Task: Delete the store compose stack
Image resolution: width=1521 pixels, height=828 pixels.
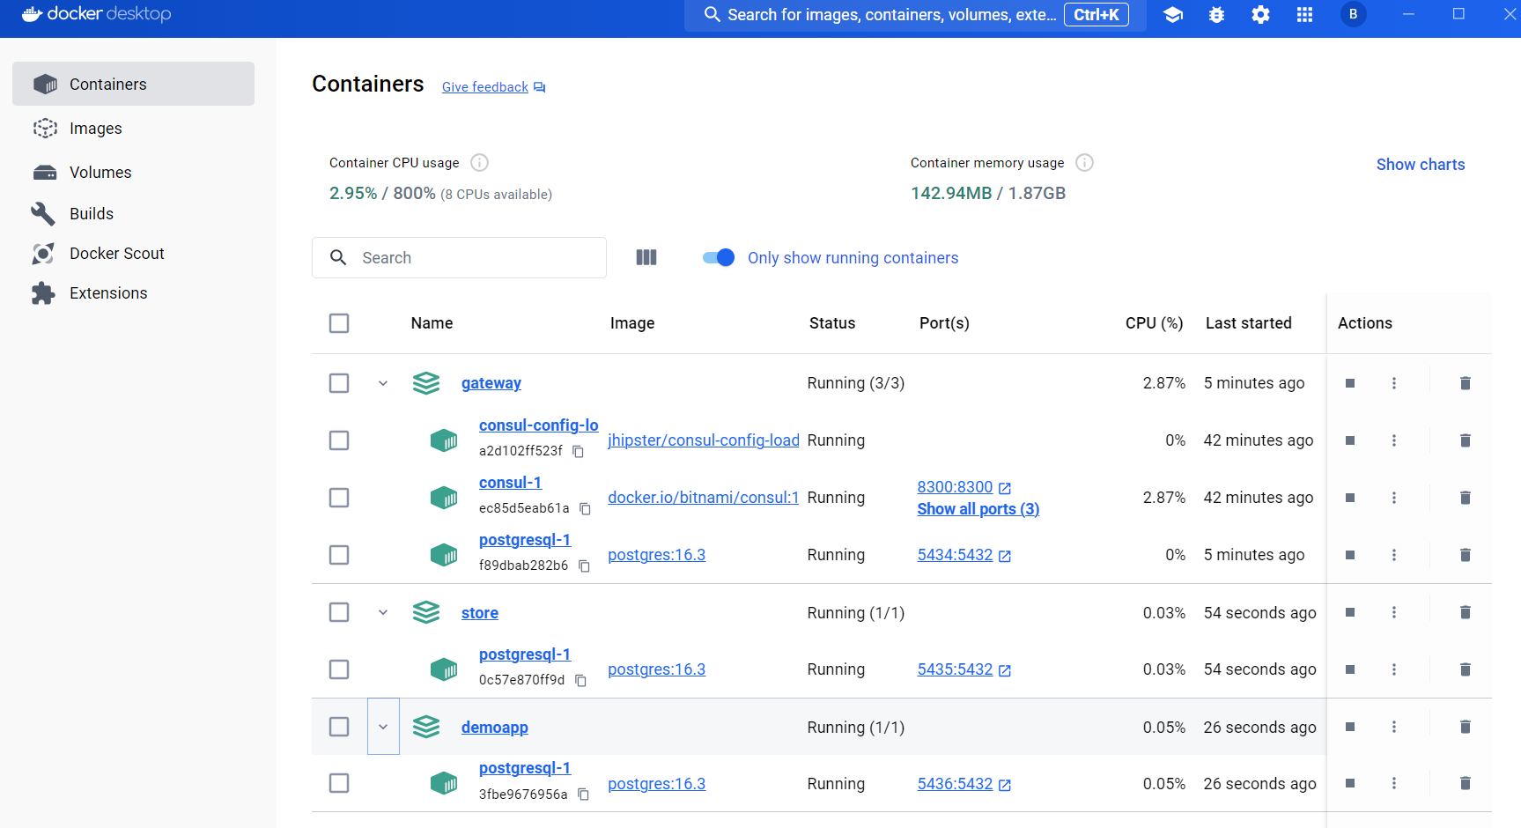Action: coord(1465,612)
